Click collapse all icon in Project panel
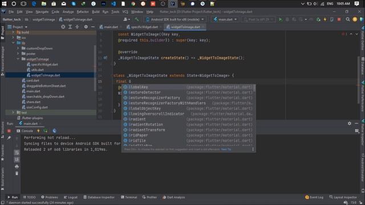Viewport: 365px width, 205px height. coord(77,27)
